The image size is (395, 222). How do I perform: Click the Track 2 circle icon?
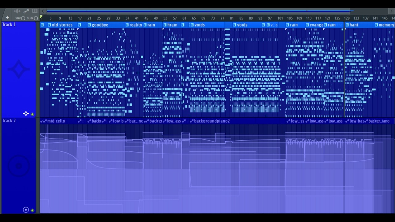[26, 210]
